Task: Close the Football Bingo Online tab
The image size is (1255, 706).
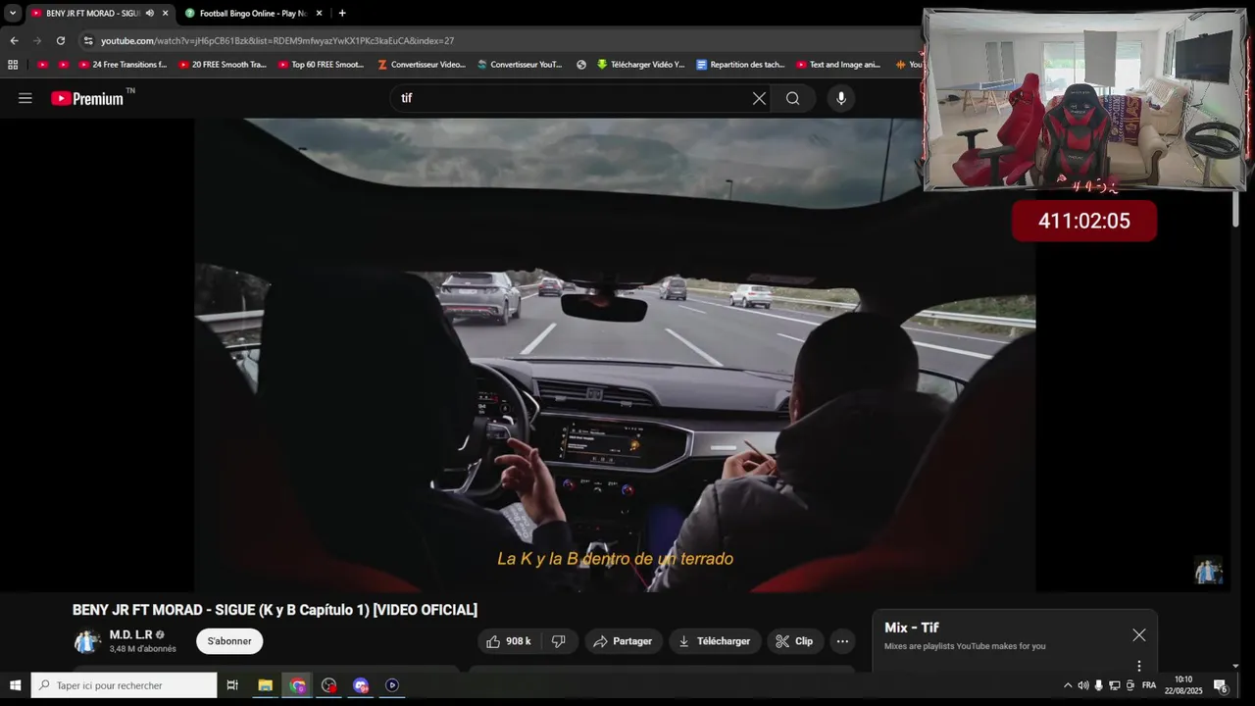Action: pyautogui.click(x=319, y=13)
